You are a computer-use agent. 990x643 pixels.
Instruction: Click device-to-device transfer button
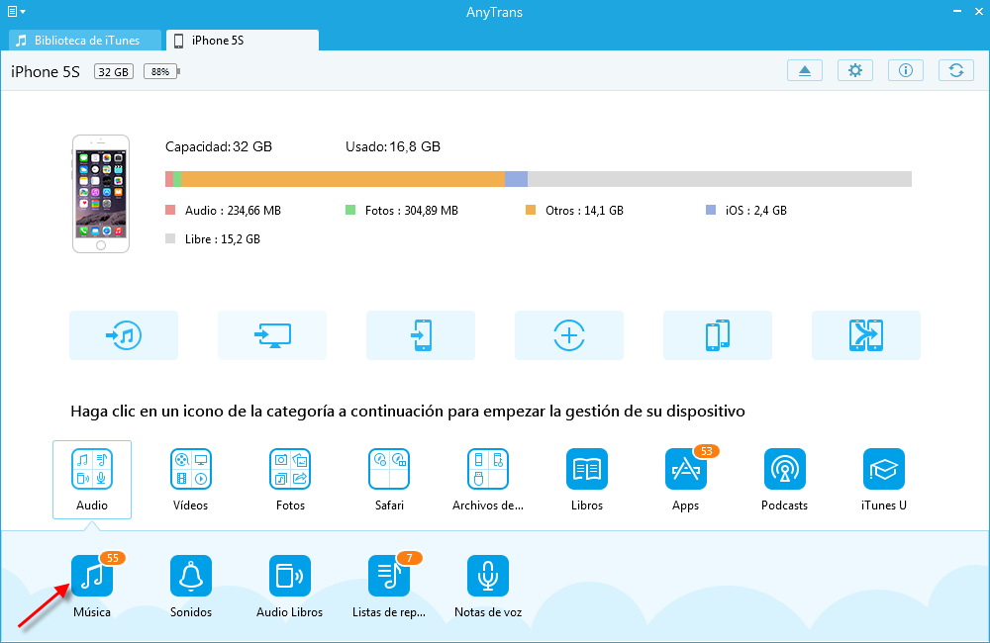(x=717, y=335)
